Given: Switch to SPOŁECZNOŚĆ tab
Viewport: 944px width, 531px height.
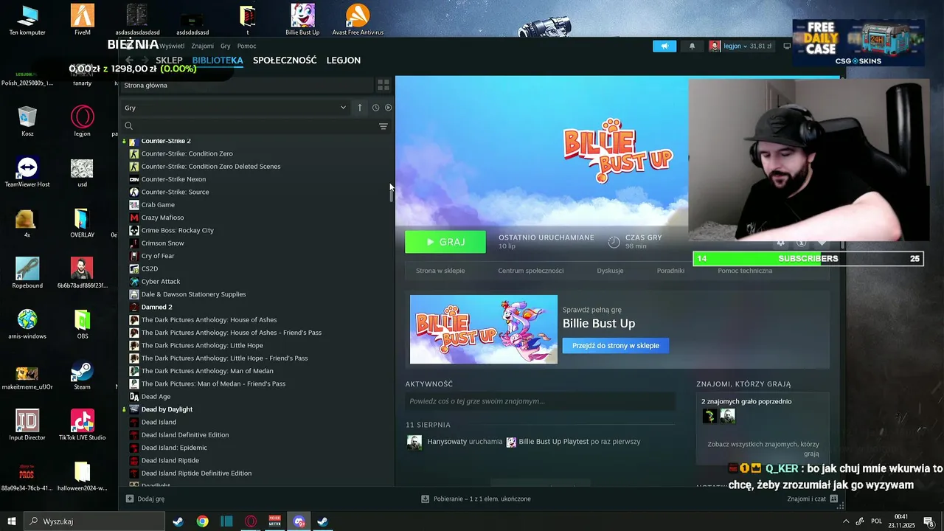Looking at the screenshot, I should (x=285, y=60).
